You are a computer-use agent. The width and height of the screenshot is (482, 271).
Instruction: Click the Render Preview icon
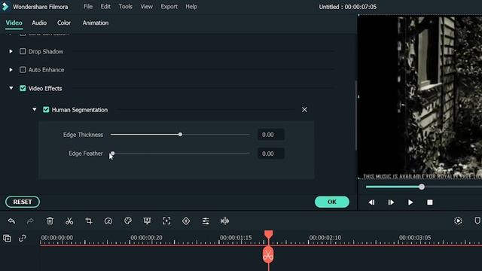coord(458,221)
